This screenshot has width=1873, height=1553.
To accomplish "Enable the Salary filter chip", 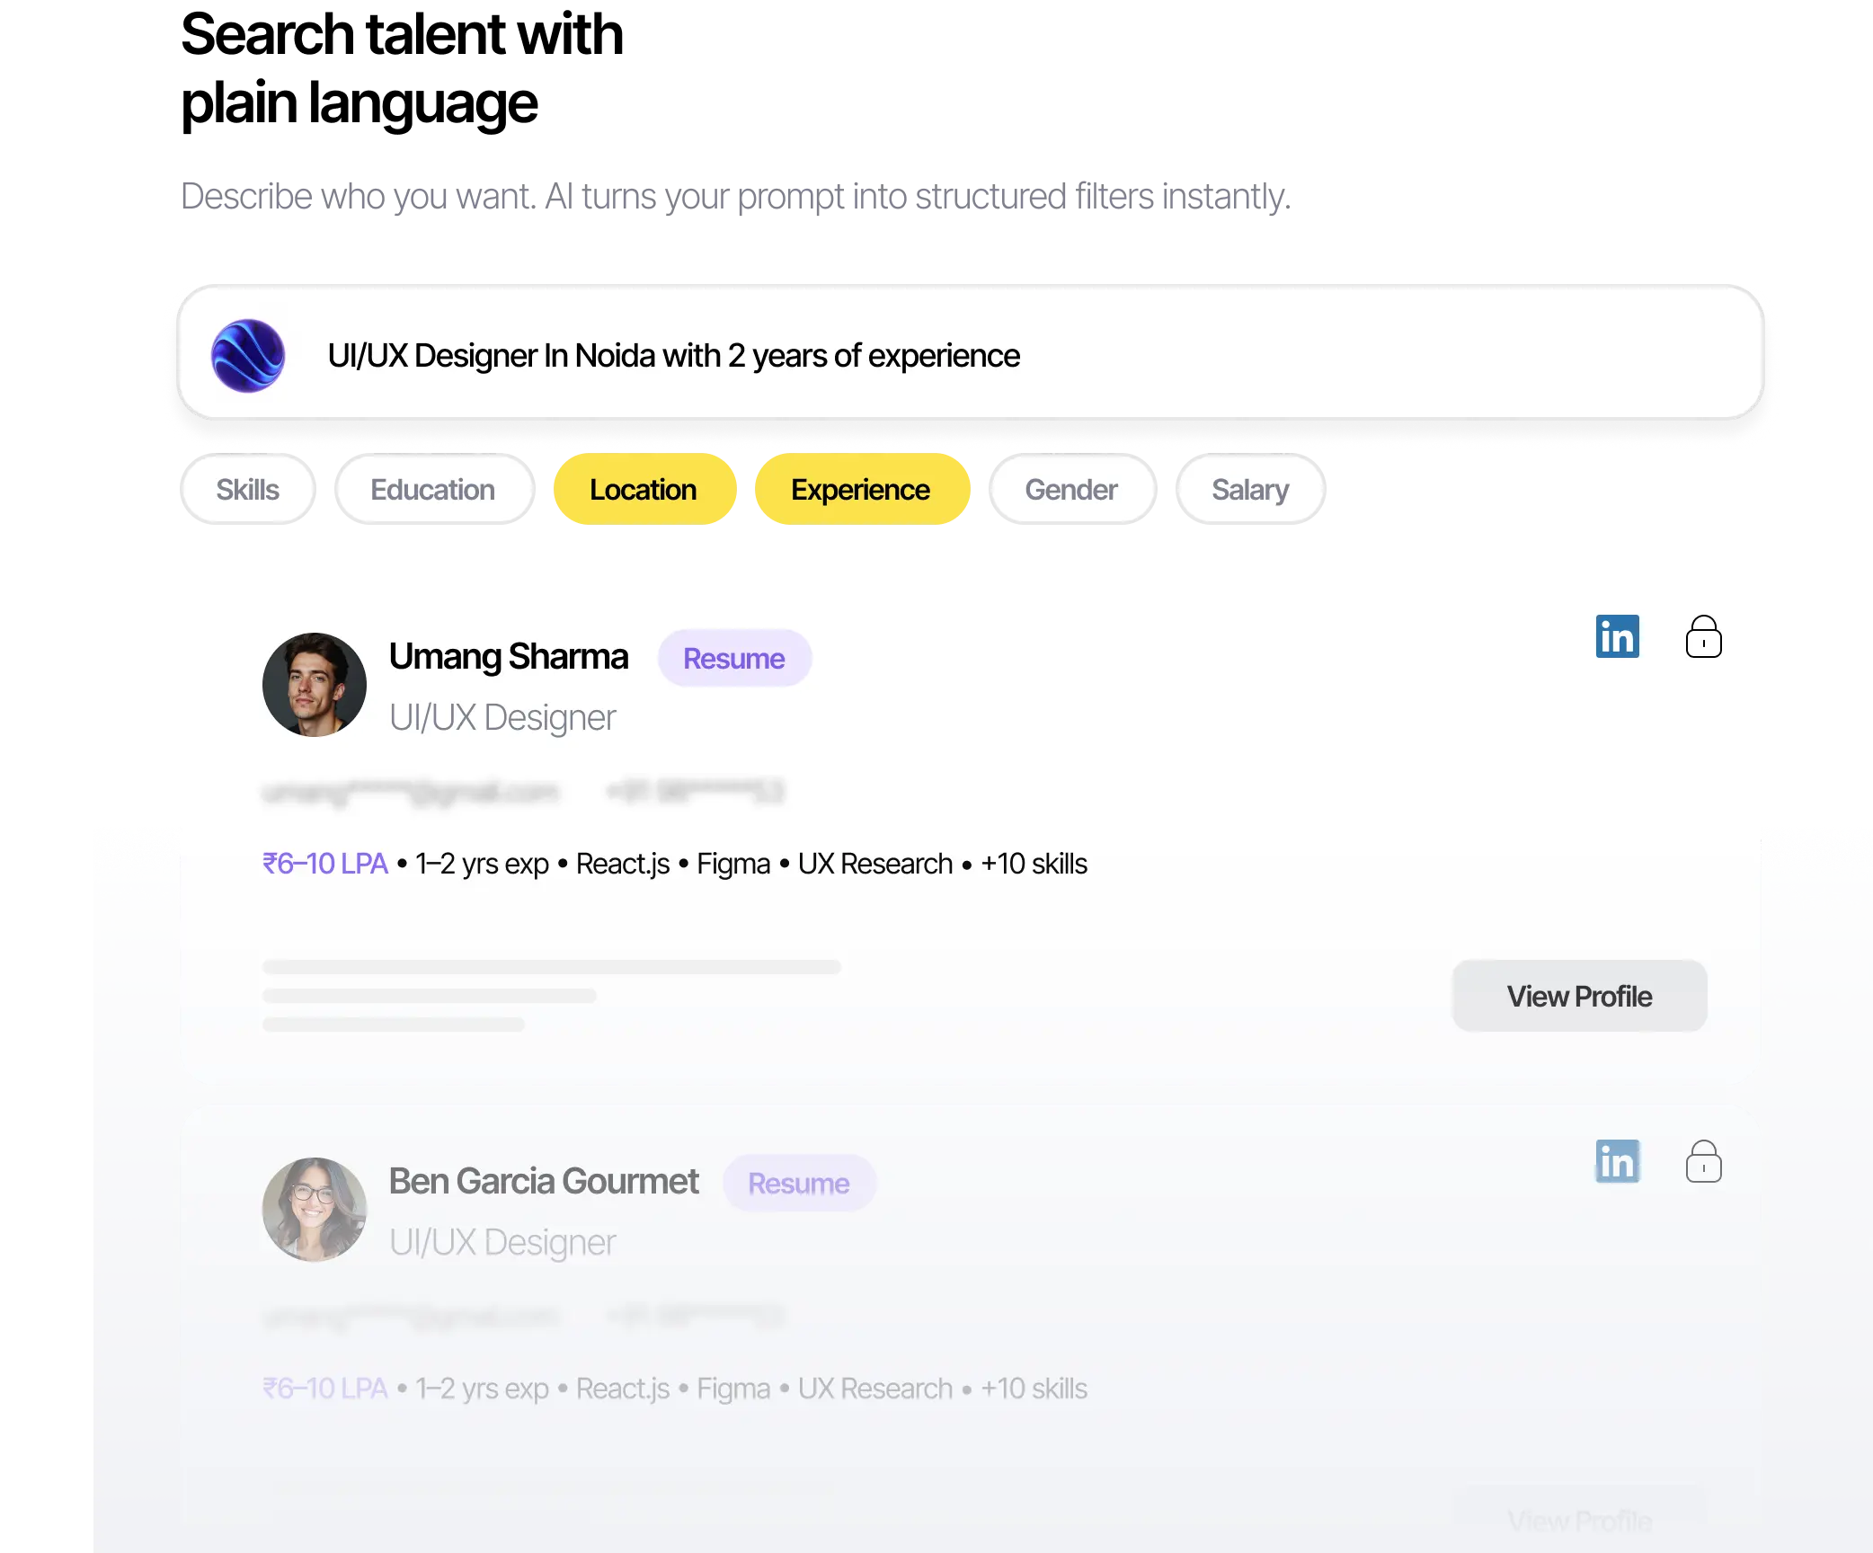I will pos(1249,490).
